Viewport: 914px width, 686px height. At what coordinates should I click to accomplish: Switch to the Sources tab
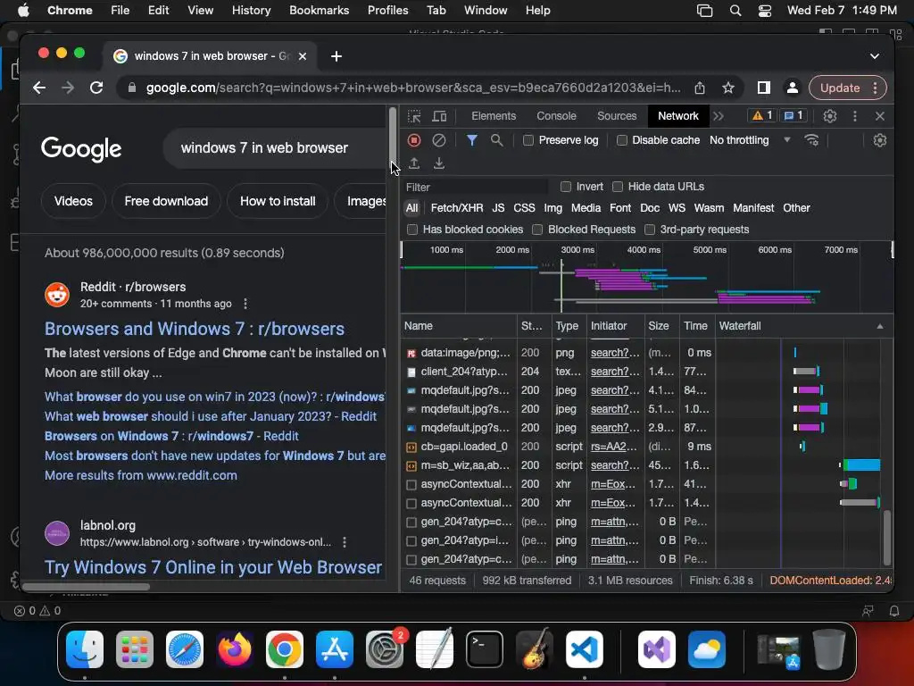pyautogui.click(x=617, y=116)
